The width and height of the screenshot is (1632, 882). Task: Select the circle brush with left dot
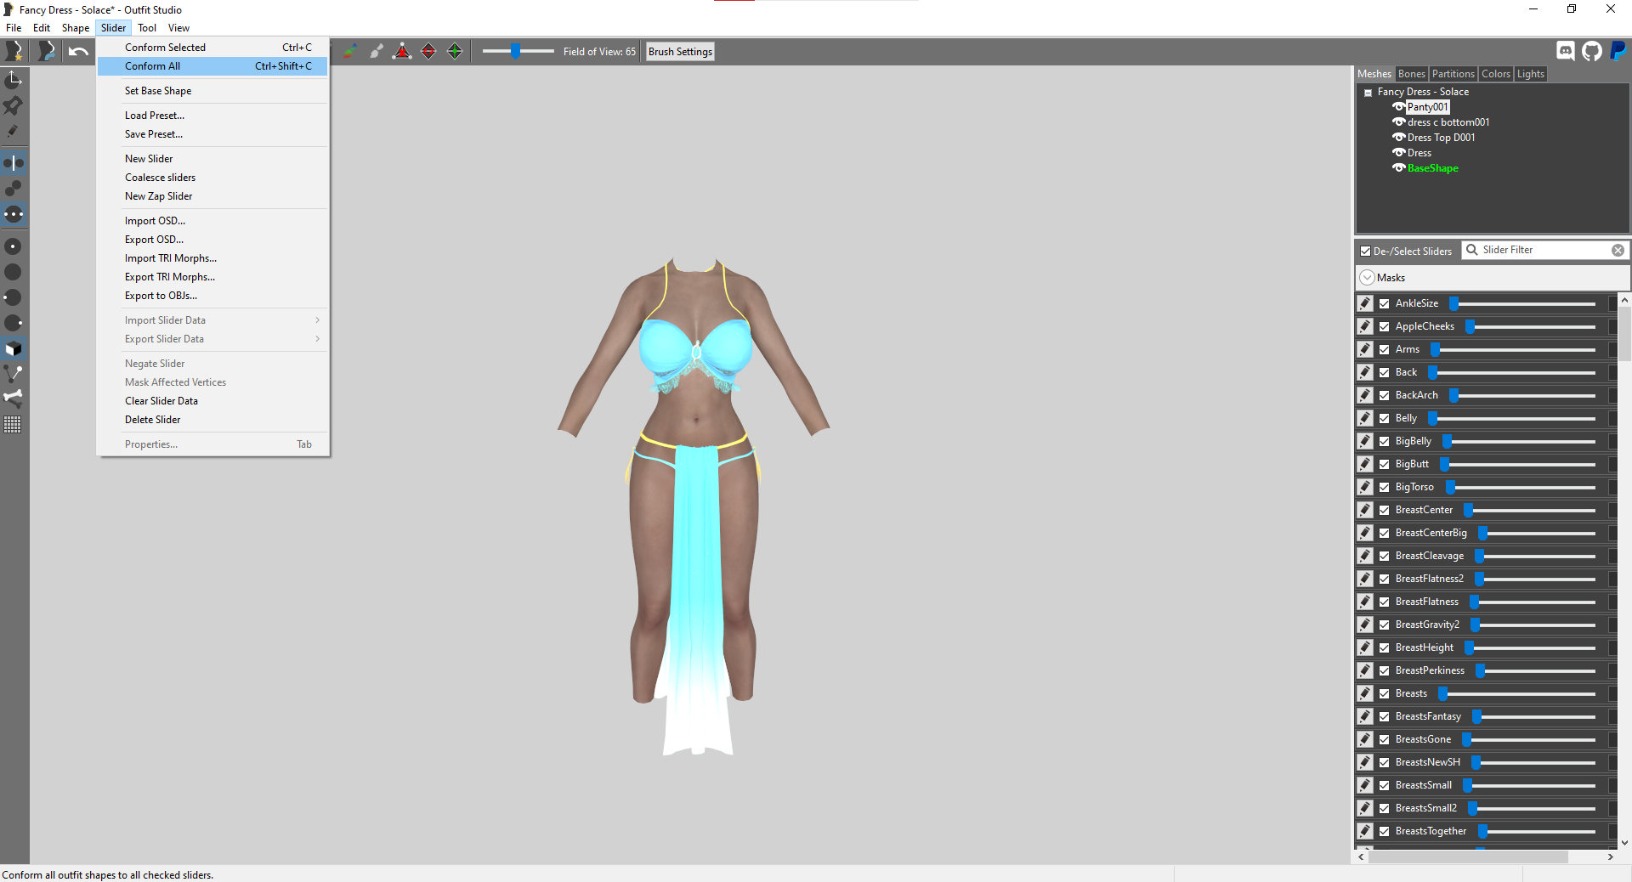14,297
